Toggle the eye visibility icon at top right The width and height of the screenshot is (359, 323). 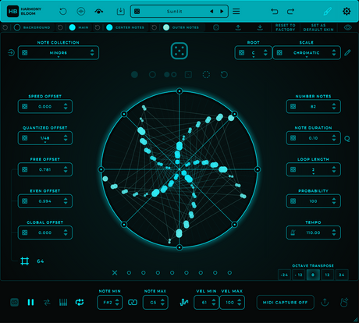coord(348,27)
